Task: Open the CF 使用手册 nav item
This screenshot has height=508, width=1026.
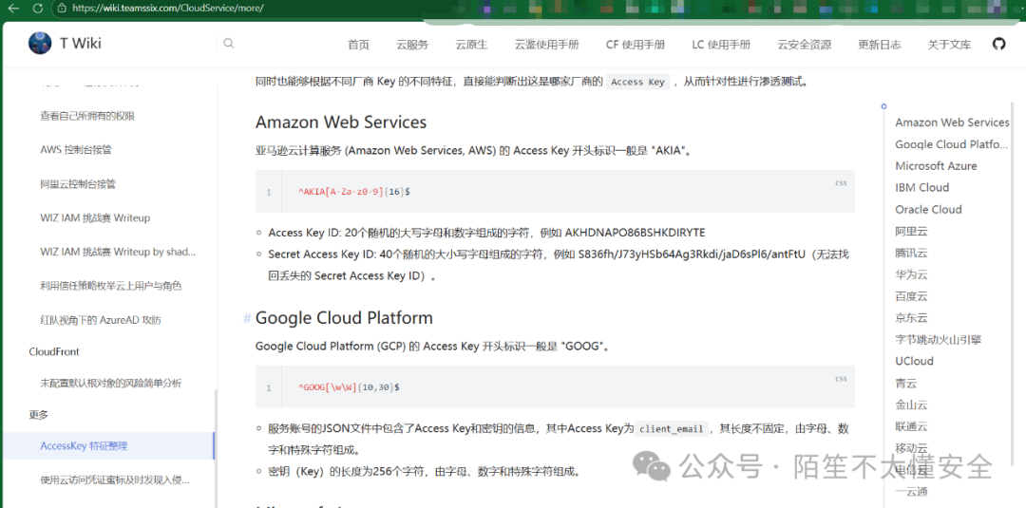Action: point(636,45)
